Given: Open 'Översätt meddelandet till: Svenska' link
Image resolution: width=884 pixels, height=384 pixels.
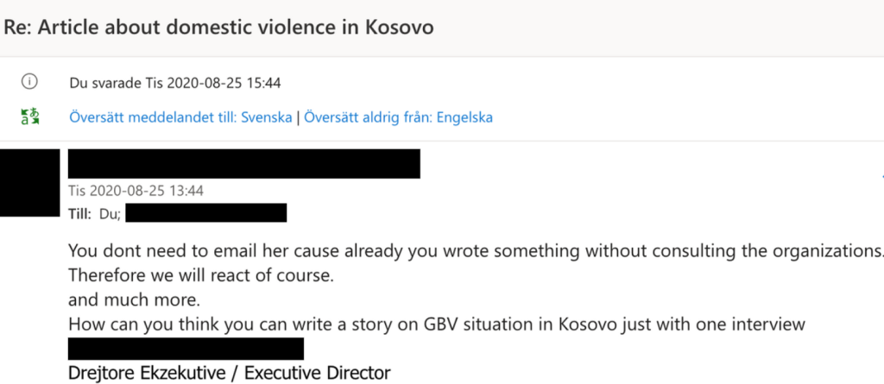Looking at the screenshot, I should [180, 117].
